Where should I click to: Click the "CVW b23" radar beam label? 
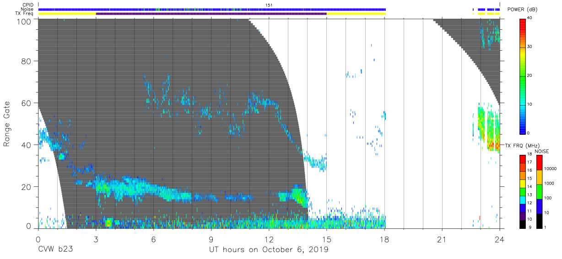(x=55, y=250)
